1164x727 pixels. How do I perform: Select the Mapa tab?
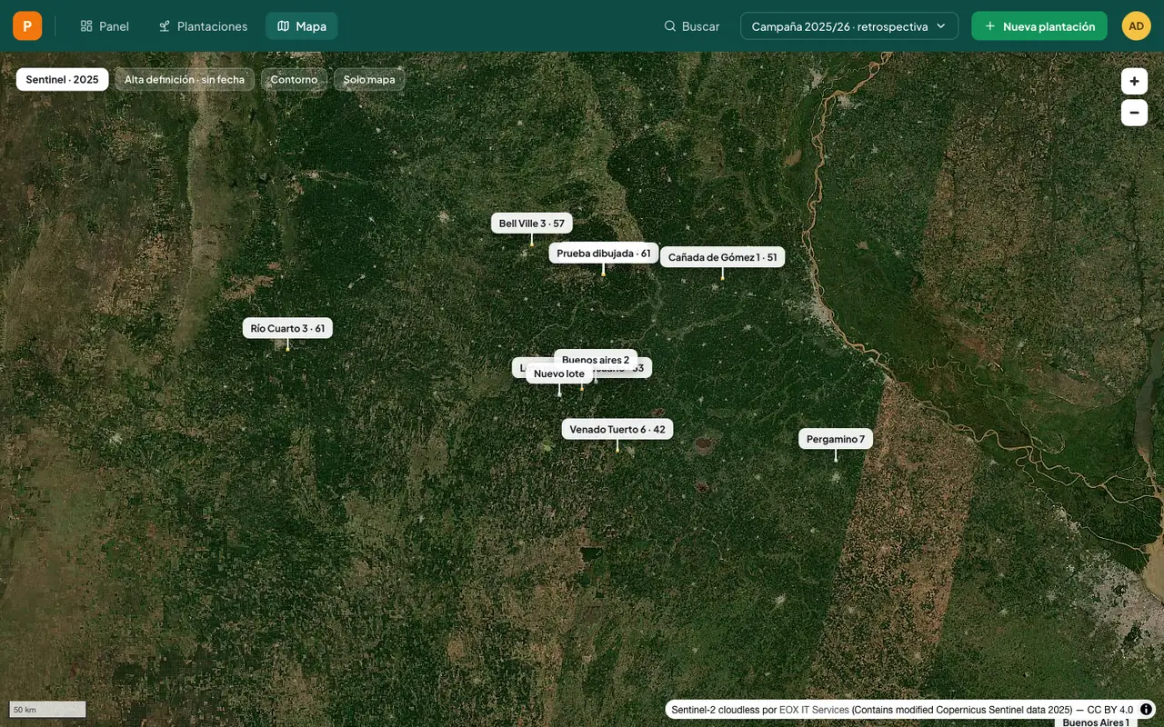click(x=302, y=26)
